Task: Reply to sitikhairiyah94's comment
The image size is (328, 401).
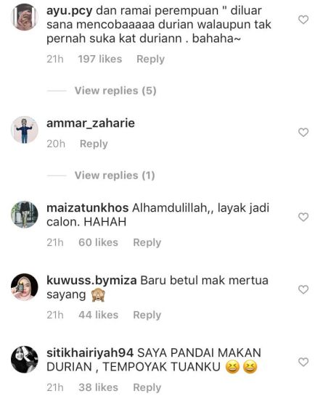Action: coord(147,387)
